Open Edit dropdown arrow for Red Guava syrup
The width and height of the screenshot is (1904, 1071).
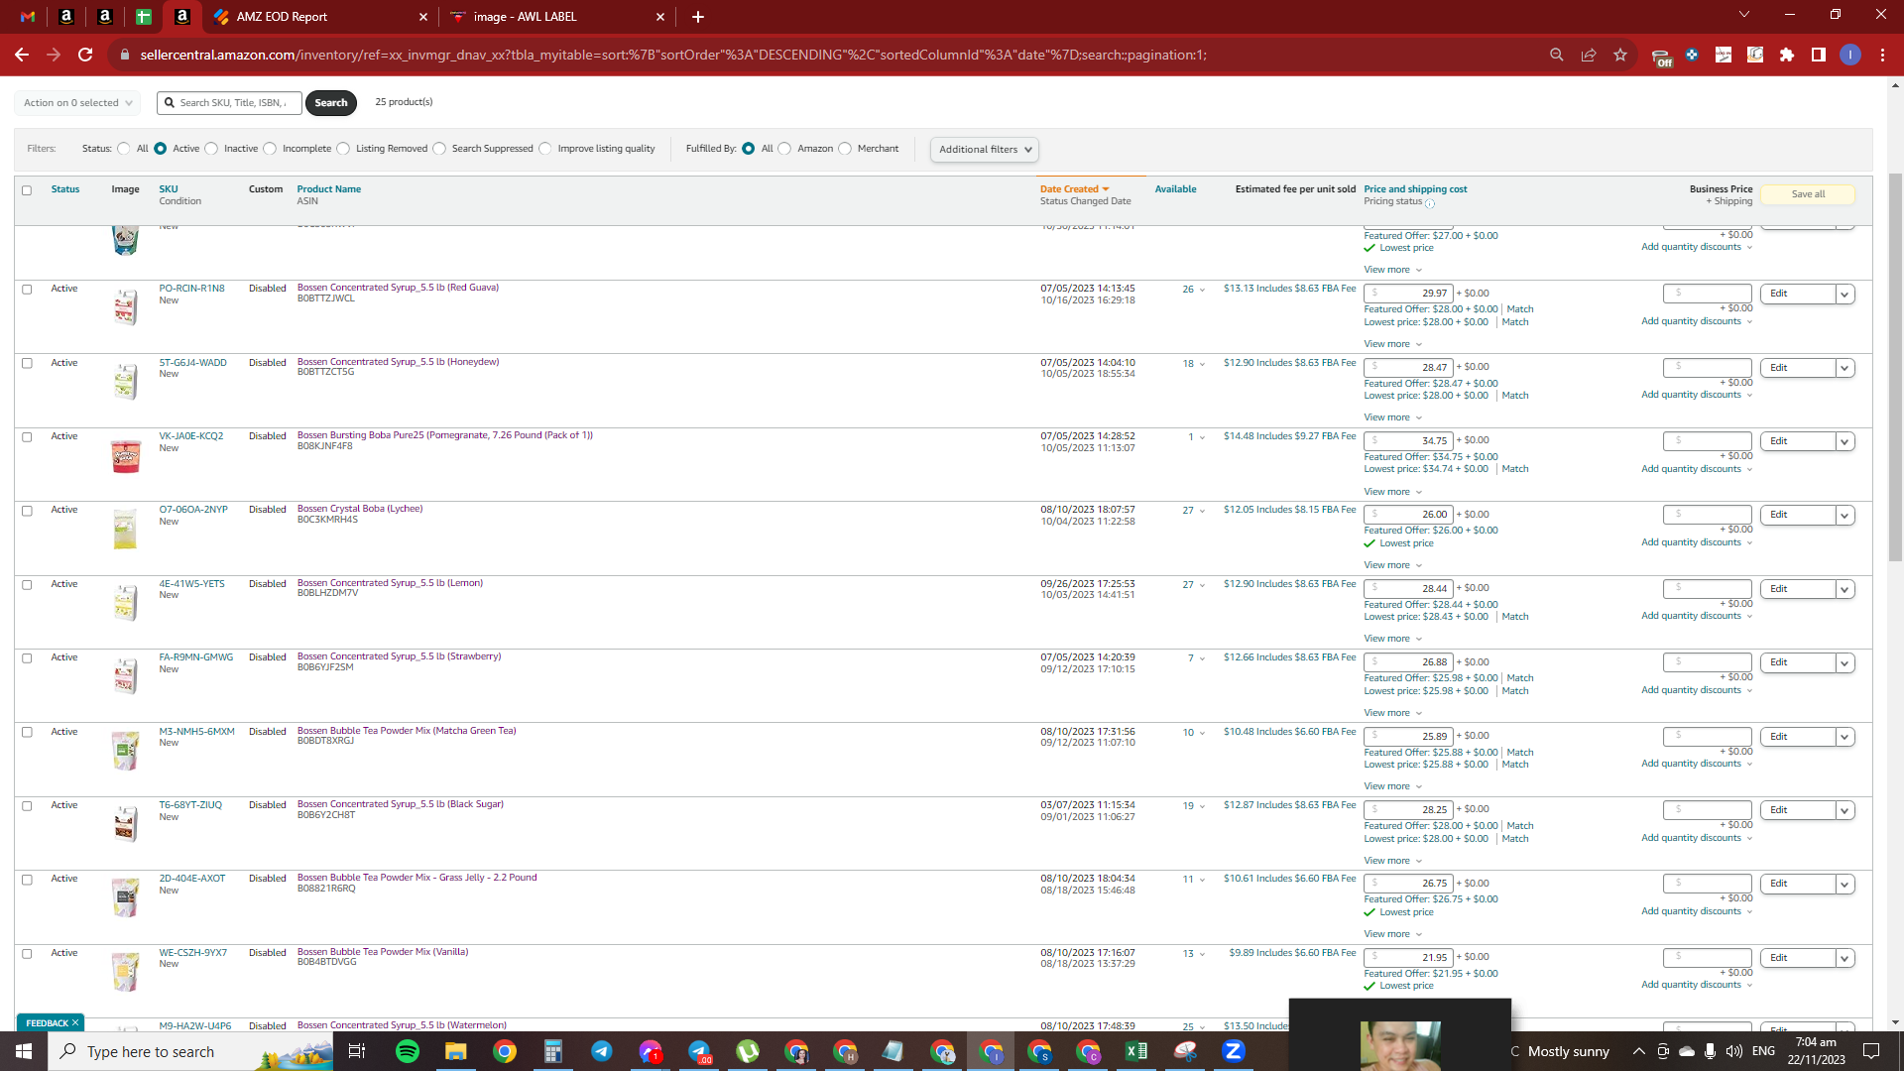pyautogui.click(x=1844, y=295)
